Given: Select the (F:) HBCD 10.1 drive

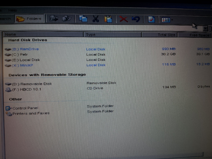Looking at the screenshot, I should tap(26, 89).
